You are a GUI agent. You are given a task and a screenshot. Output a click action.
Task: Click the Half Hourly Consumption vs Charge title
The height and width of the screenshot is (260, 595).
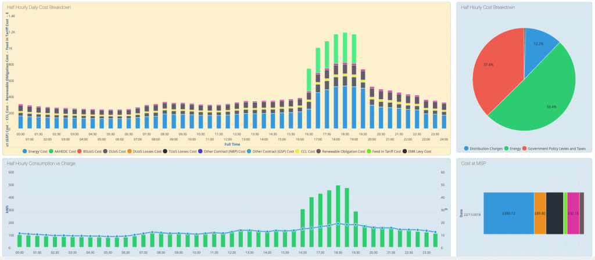coord(41,164)
